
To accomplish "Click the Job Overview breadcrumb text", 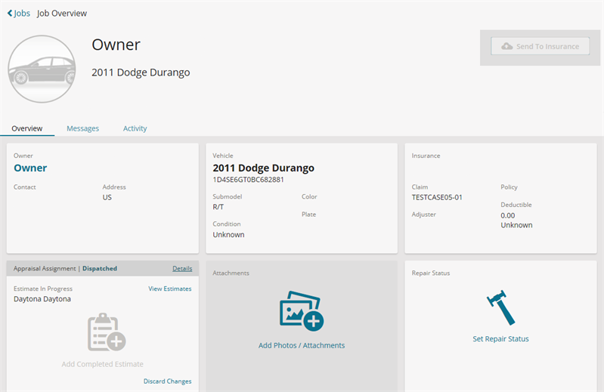I will [x=62, y=14].
